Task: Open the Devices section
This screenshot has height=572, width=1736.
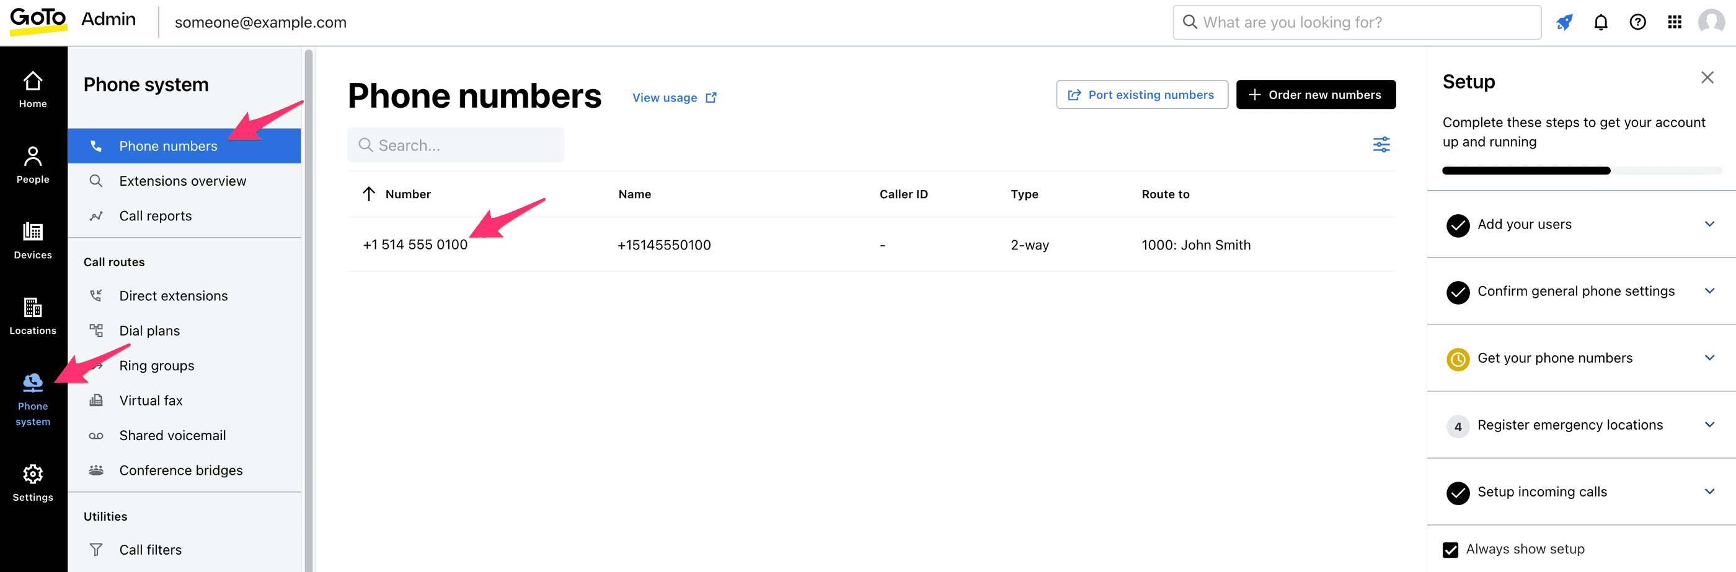Action: click(x=32, y=240)
